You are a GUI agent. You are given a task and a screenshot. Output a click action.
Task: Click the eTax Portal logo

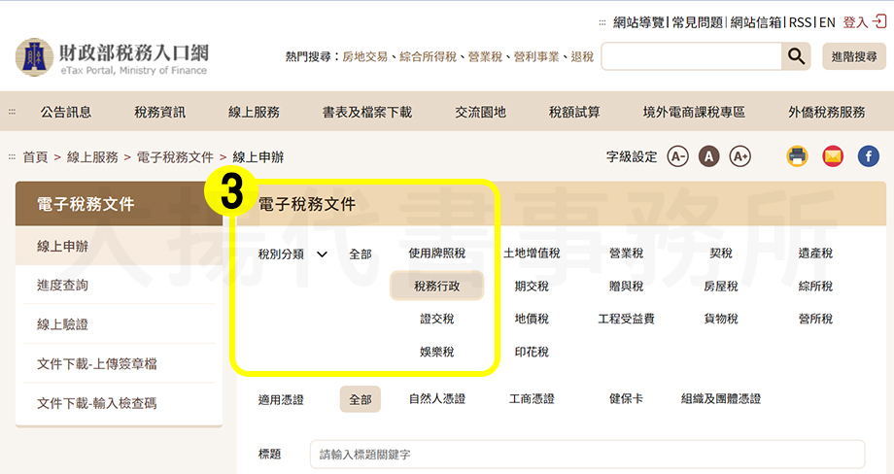pyautogui.click(x=112, y=57)
